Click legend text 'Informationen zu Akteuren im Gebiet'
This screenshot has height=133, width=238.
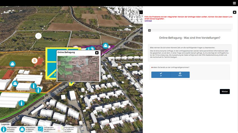click(x=31, y=129)
